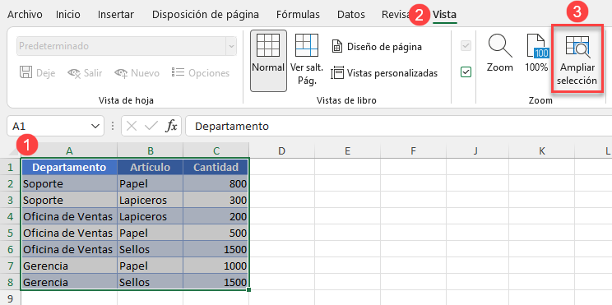Open Vistas personalizadas
The width and height of the screenshot is (612, 305).
pos(384,73)
